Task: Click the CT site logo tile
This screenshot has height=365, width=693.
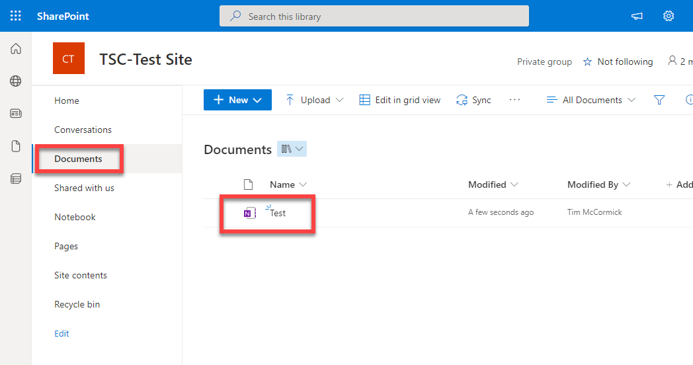Action: point(69,59)
